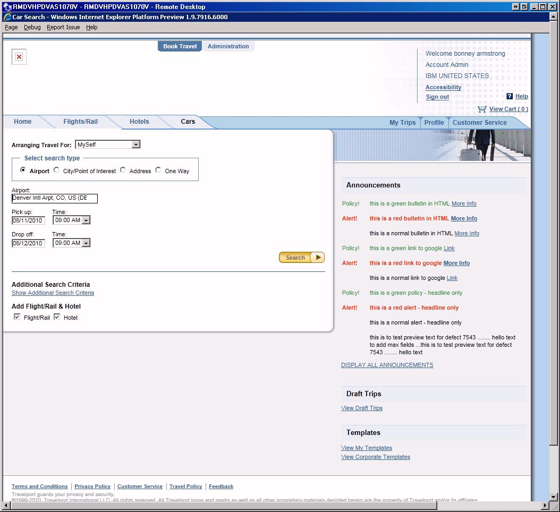Image resolution: width=560 pixels, height=512 pixels.
Task: Open the Arranging Travel For dropdown
Action: (136, 144)
